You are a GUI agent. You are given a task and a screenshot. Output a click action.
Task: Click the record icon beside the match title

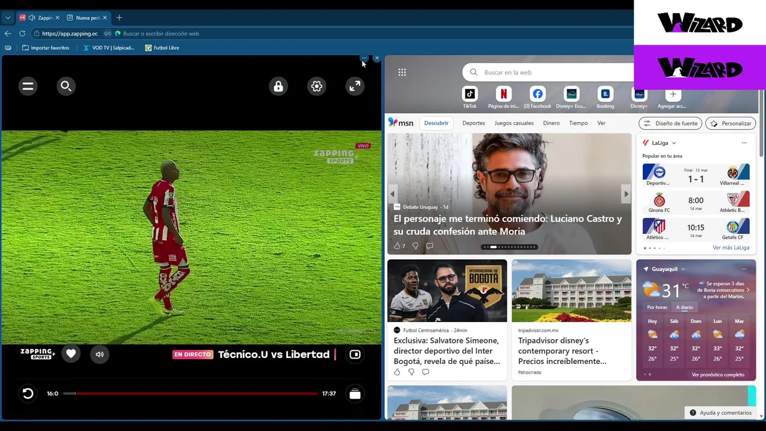coord(355,354)
